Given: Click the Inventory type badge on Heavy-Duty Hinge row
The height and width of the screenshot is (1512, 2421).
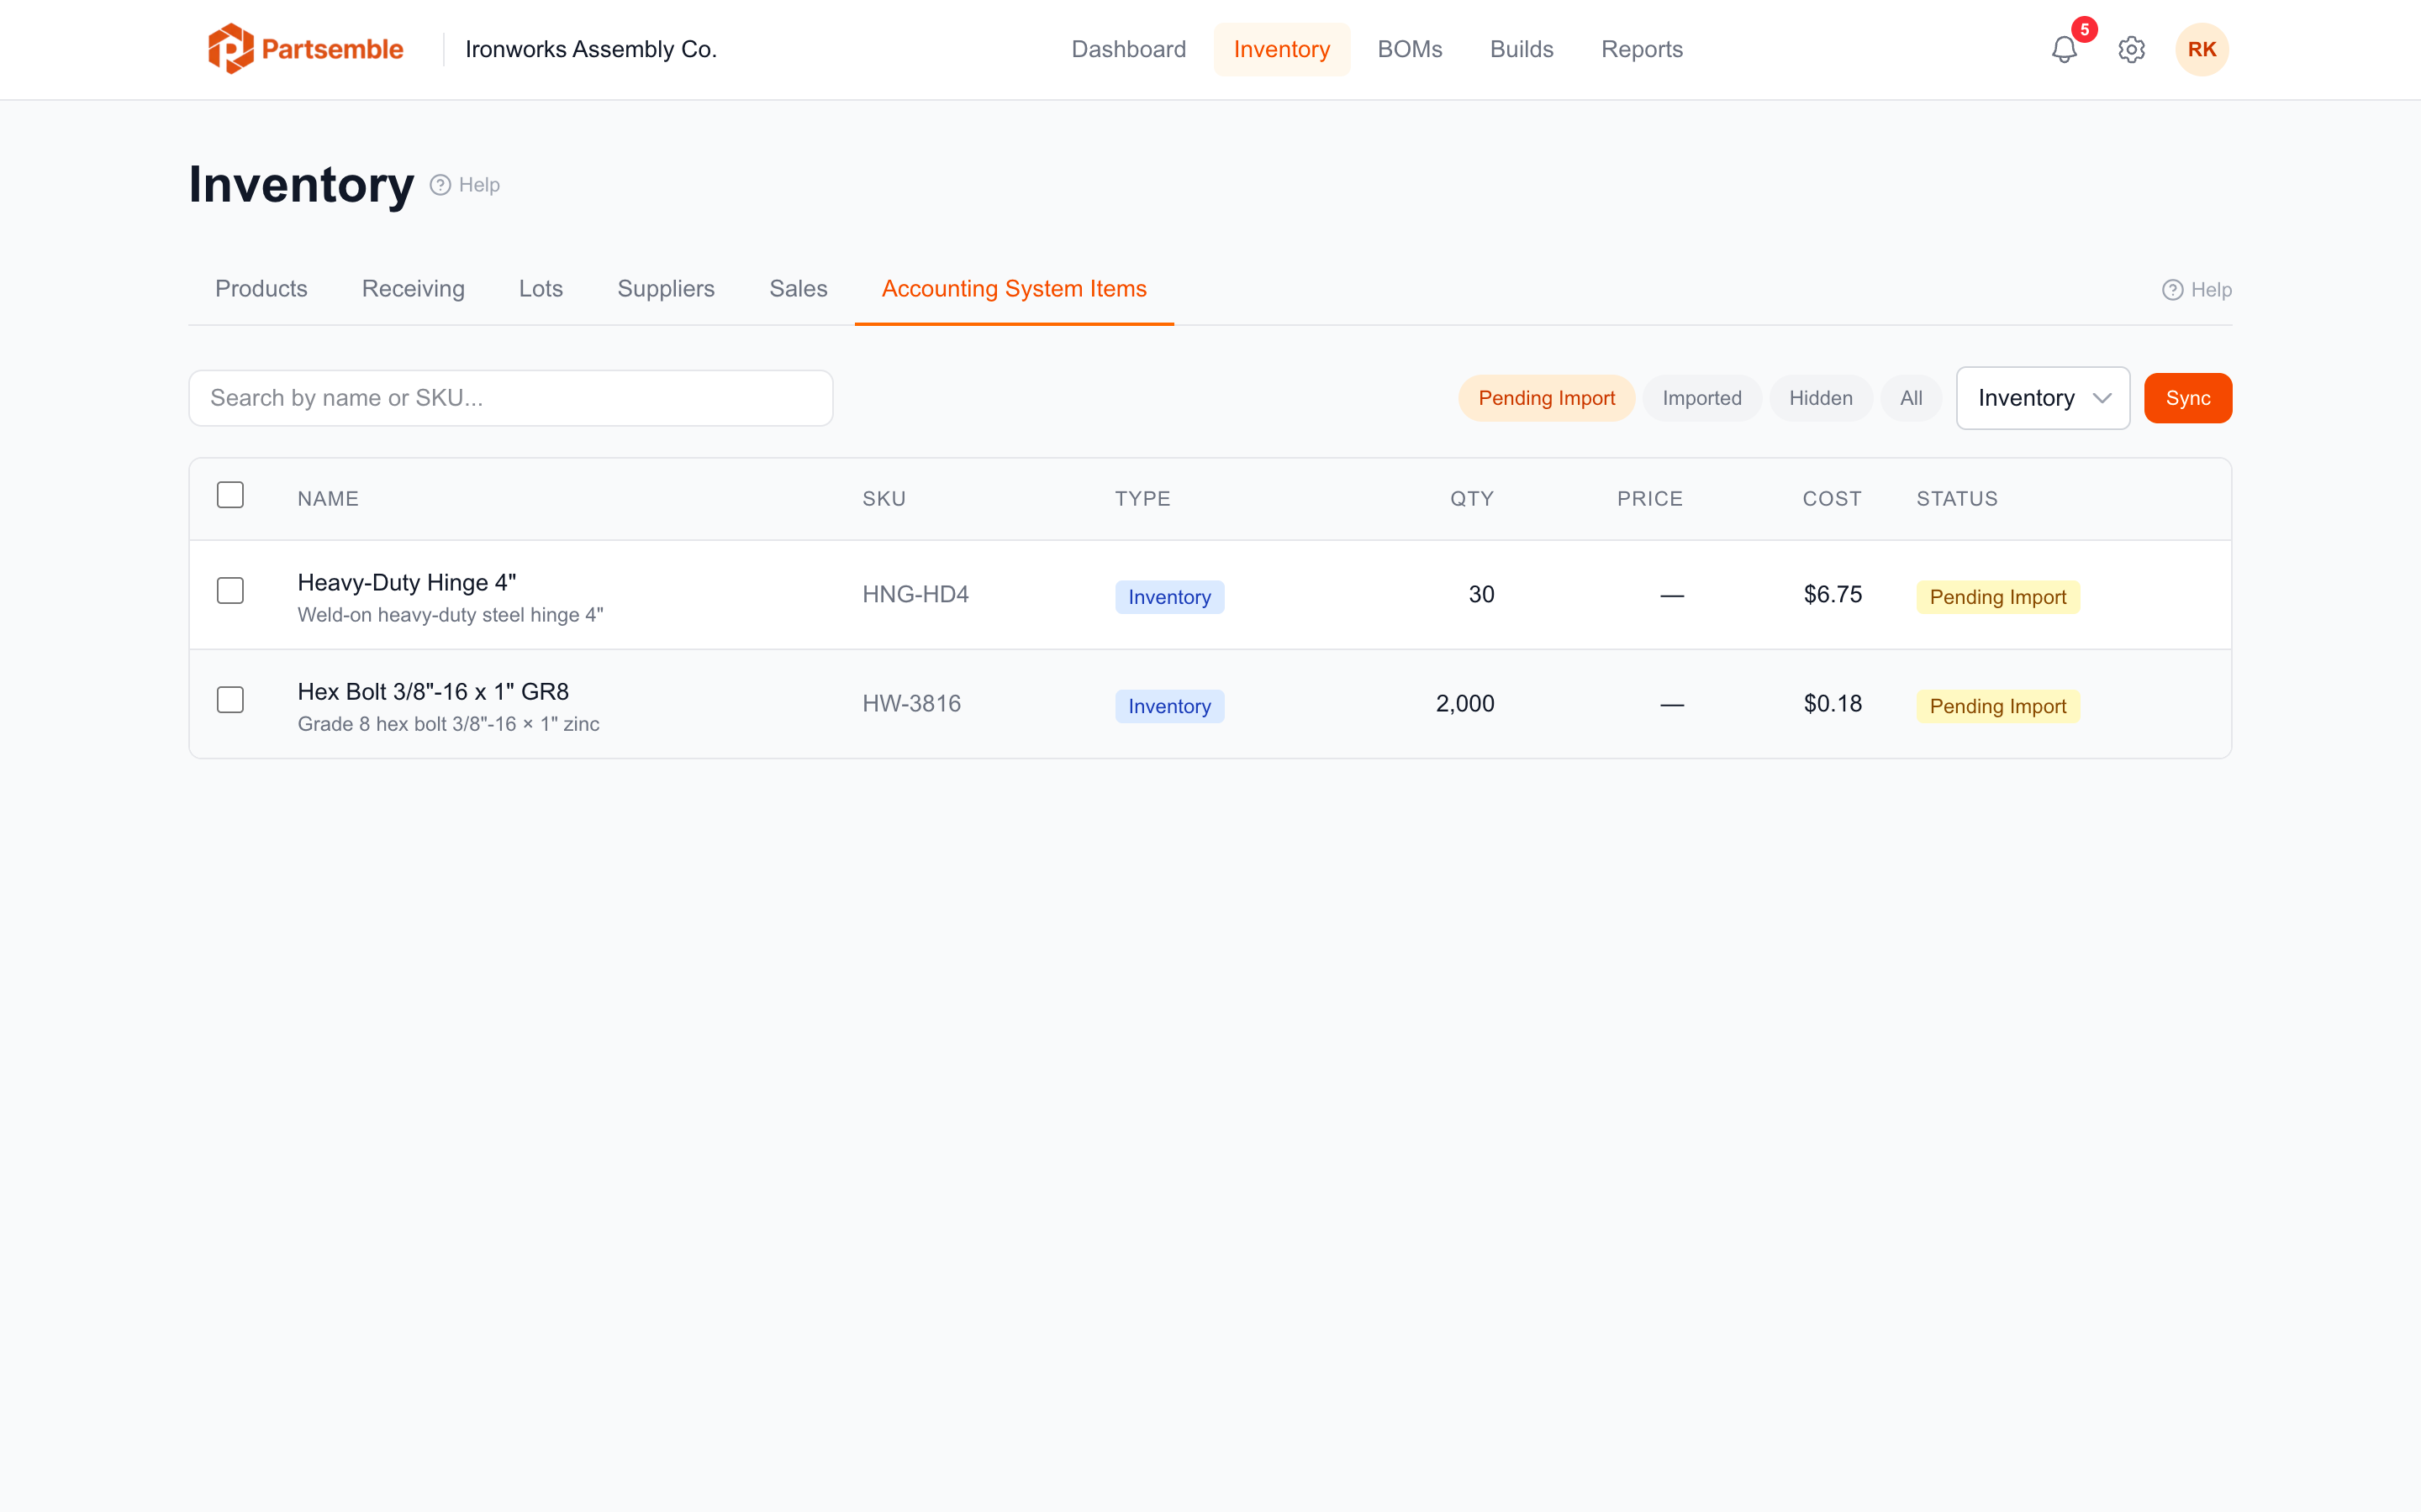Looking at the screenshot, I should point(1169,597).
